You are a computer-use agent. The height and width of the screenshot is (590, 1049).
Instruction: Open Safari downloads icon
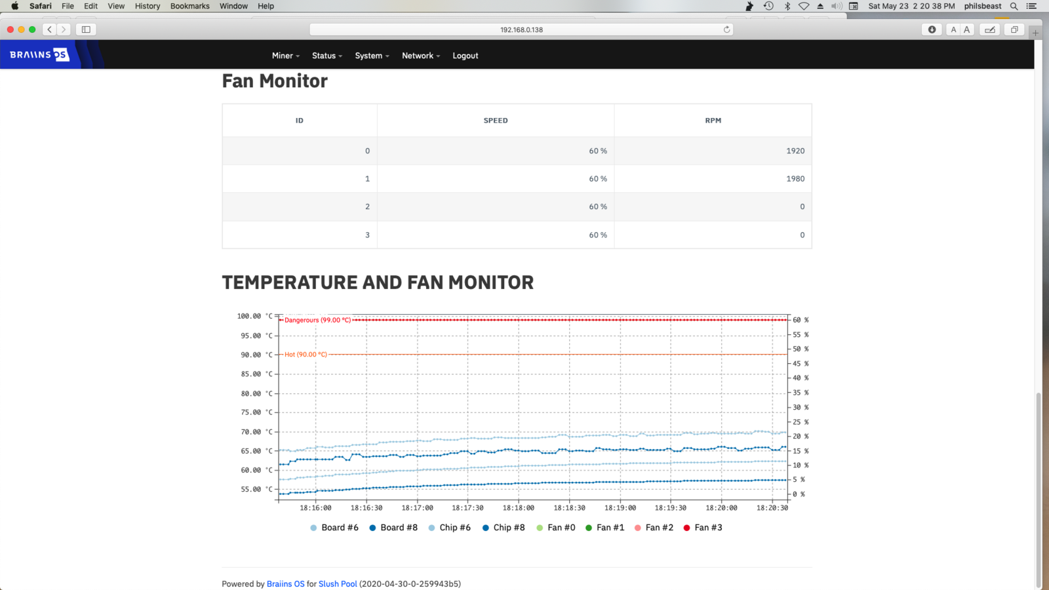pos(932,29)
